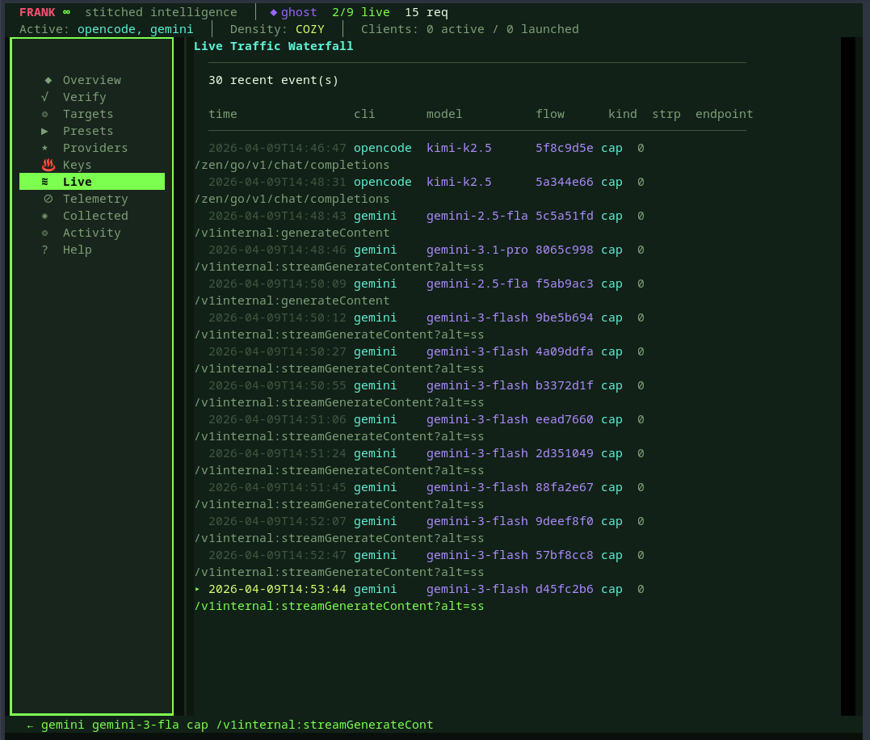Click the star icon next to Providers
The height and width of the screenshot is (740, 870).
click(45, 148)
